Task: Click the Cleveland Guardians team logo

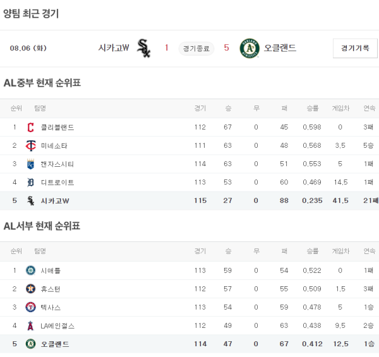Action: pos(30,127)
